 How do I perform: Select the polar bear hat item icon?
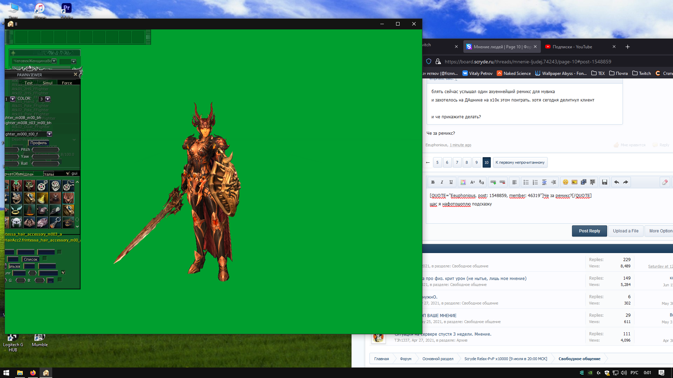point(16,222)
